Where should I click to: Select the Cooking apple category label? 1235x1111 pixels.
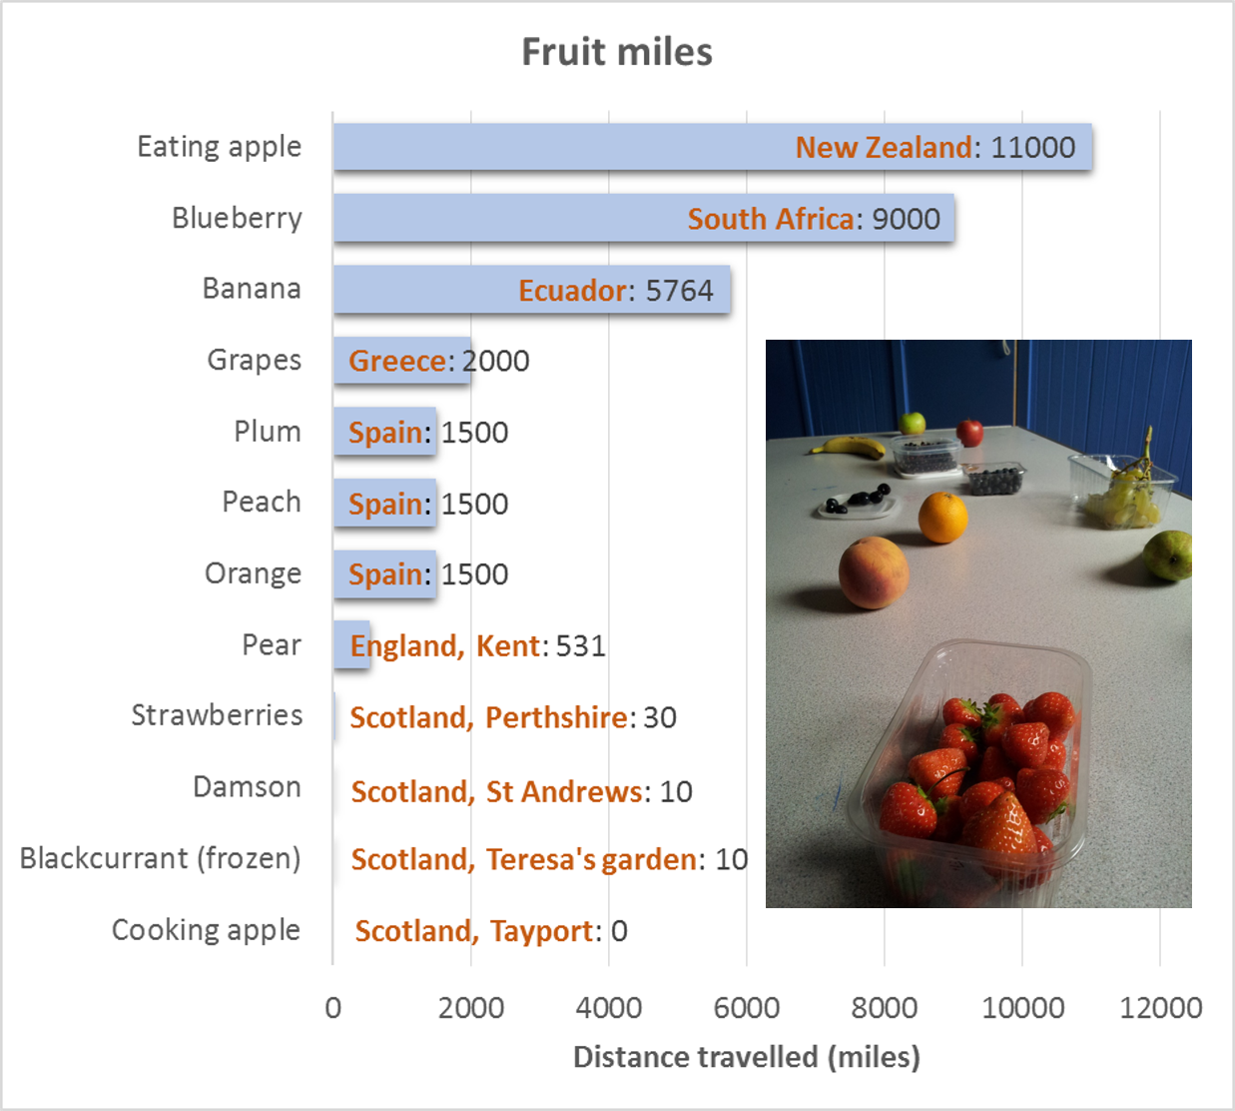click(x=206, y=930)
